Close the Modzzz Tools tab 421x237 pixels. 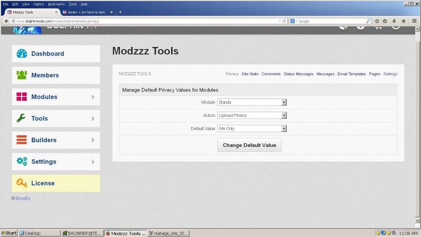(x=56, y=12)
